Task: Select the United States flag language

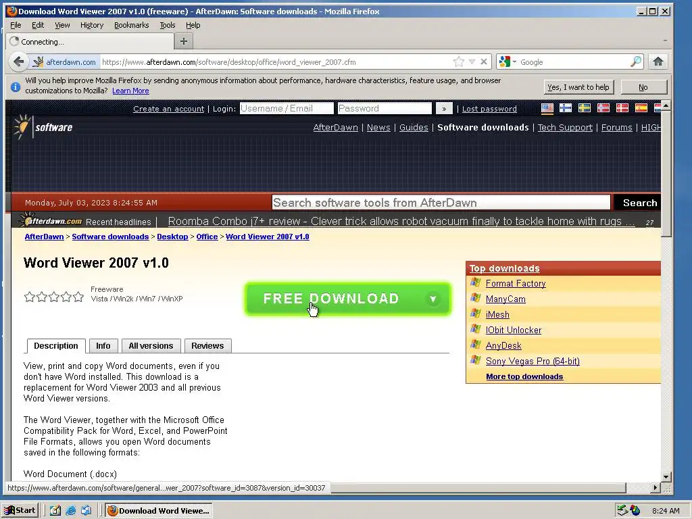Action: tap(547, 108)
